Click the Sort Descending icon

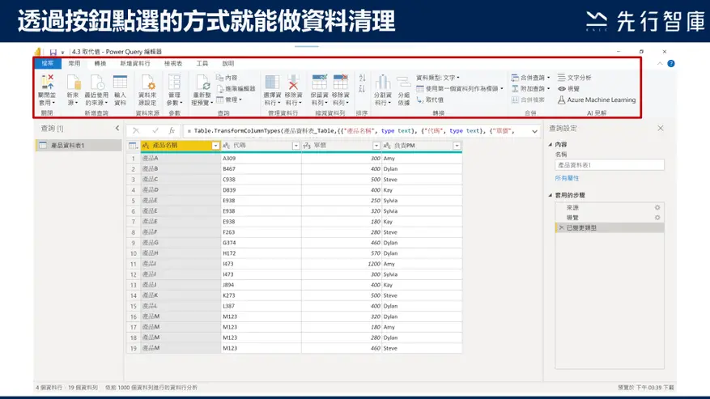coord(362,89)
